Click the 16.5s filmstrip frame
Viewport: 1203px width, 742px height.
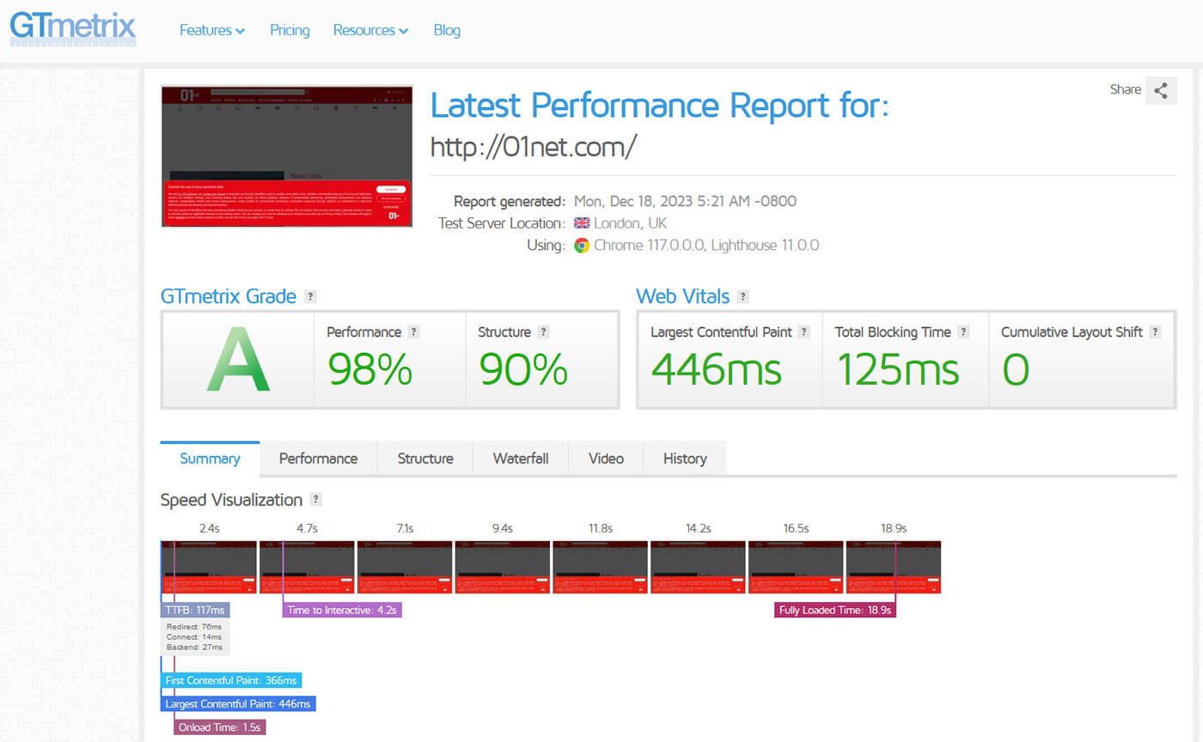click(x=796, y=567)
